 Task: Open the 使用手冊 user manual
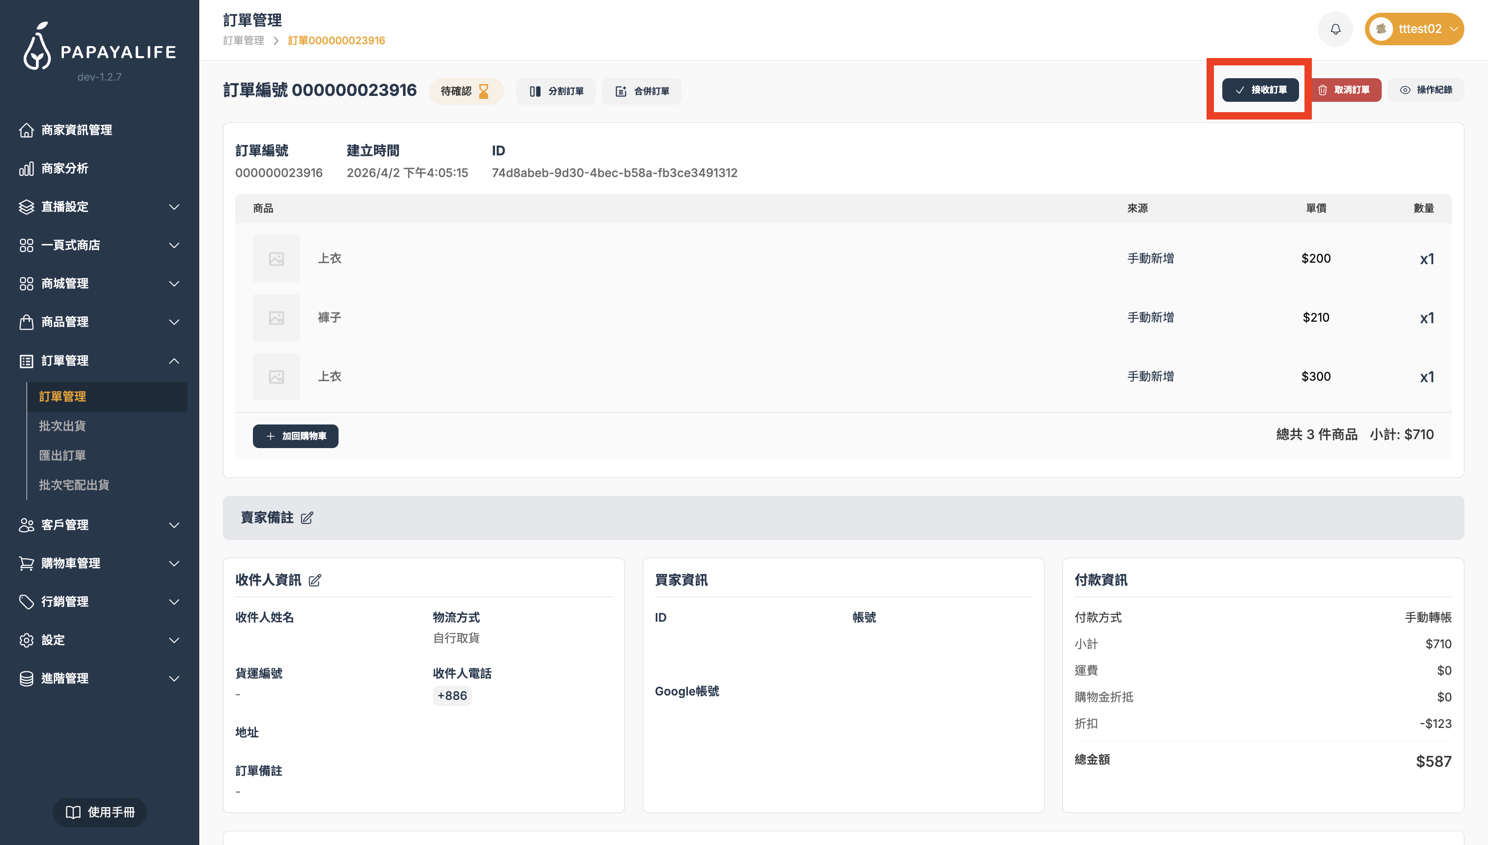coord(100,812)
